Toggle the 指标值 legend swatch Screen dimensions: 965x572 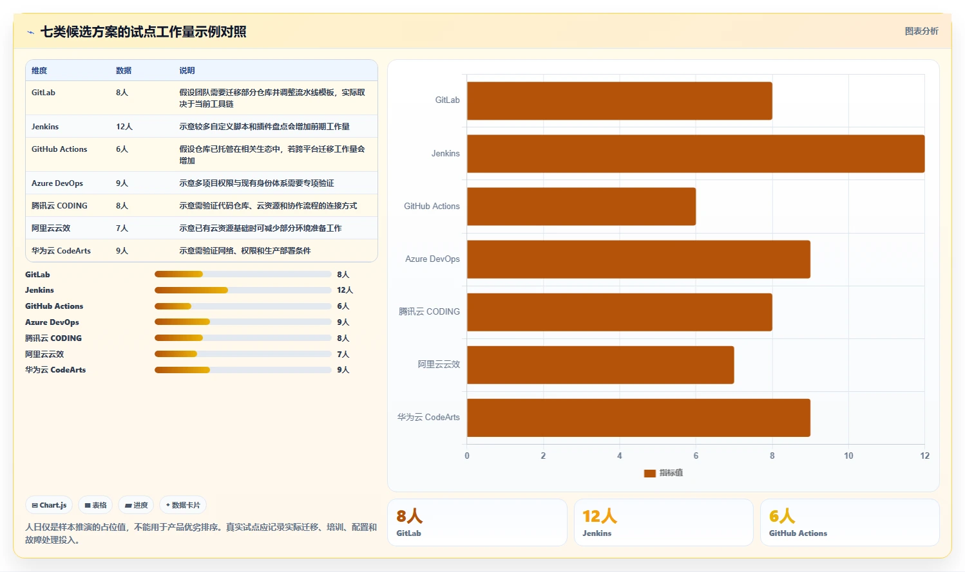click(x=650, y=473)
